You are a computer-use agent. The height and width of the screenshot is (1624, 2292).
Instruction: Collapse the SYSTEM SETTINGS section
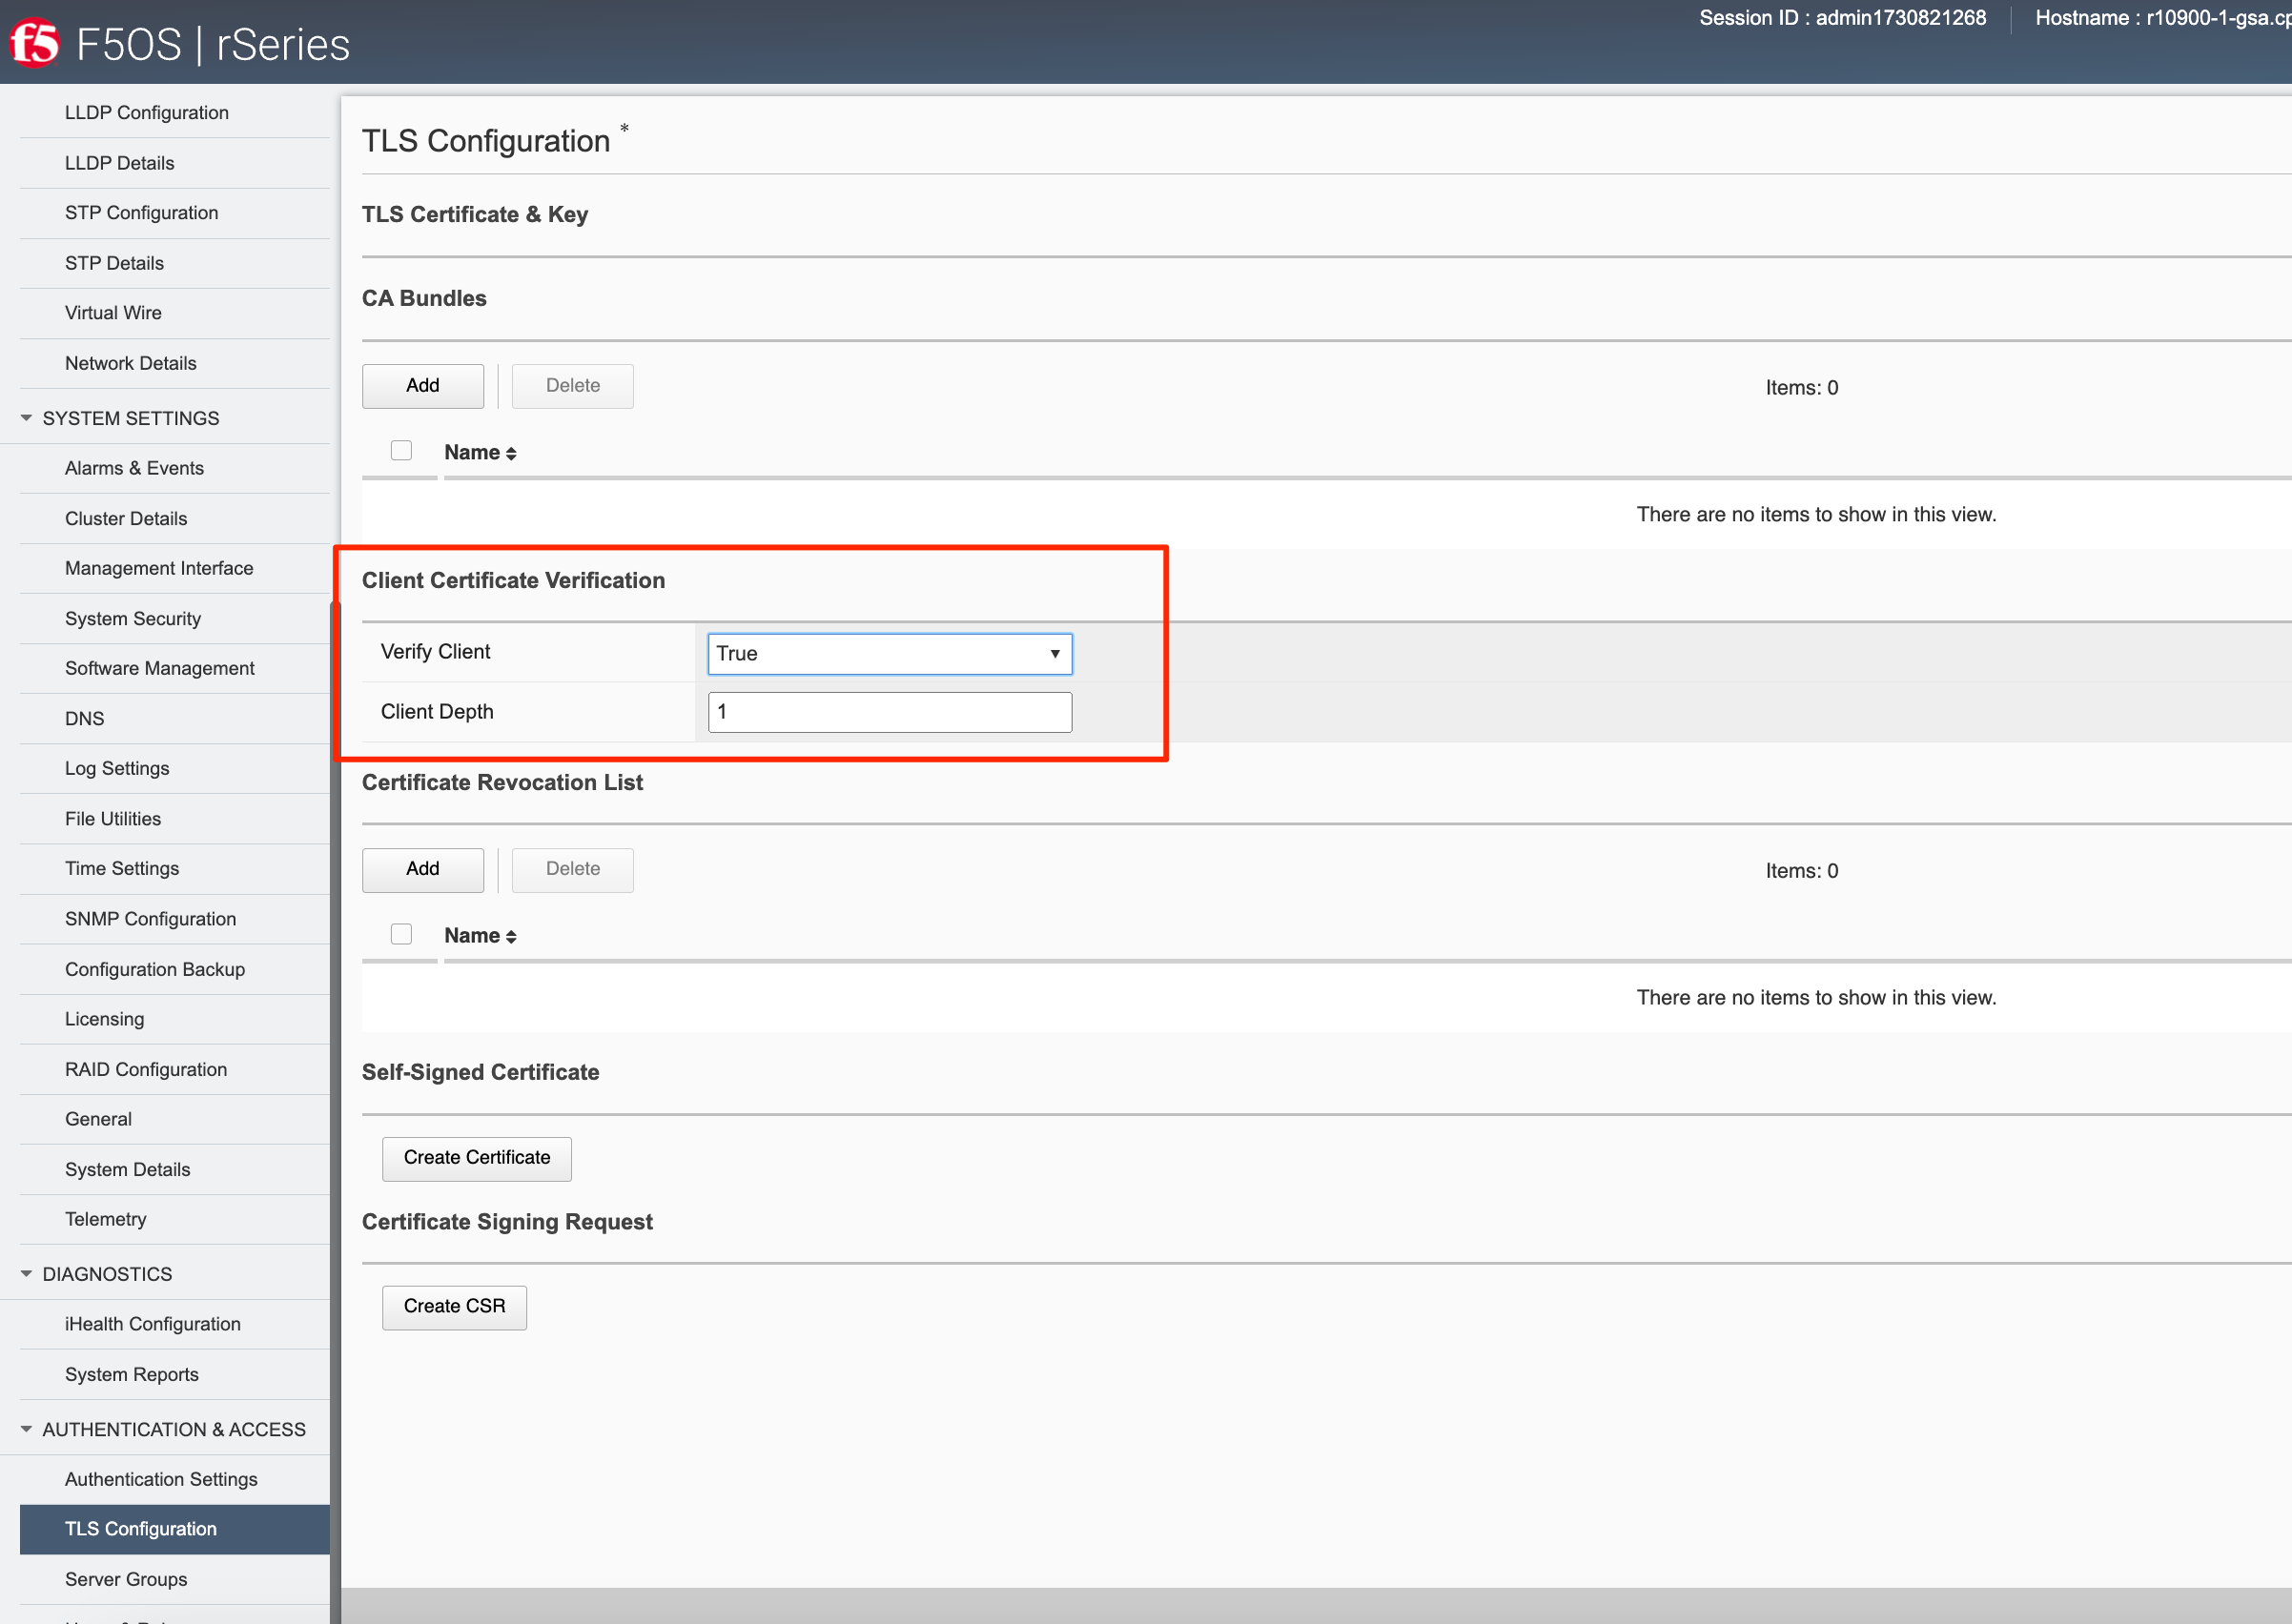[26, 418]
